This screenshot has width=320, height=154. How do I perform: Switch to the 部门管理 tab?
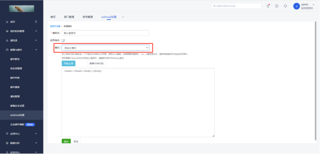(69, 17)
